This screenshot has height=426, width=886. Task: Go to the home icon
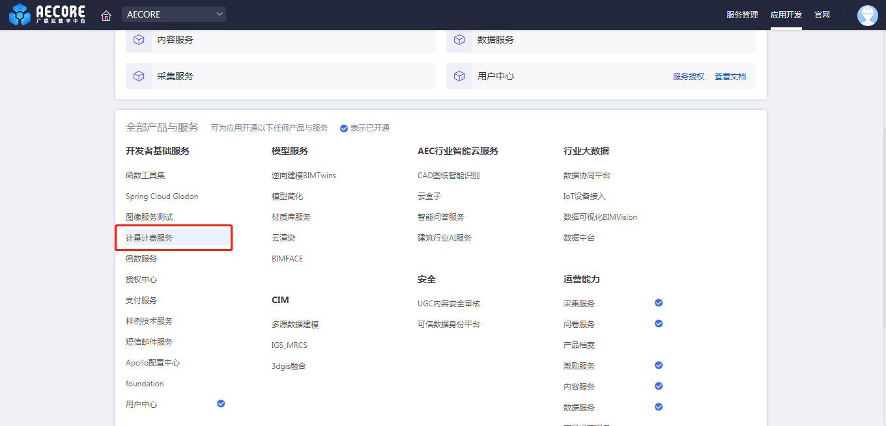[x=106, y=15]
